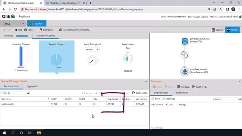The image size is (242, 136).
Task: Open the task Description dialog
Action: [x=47, y=30]
